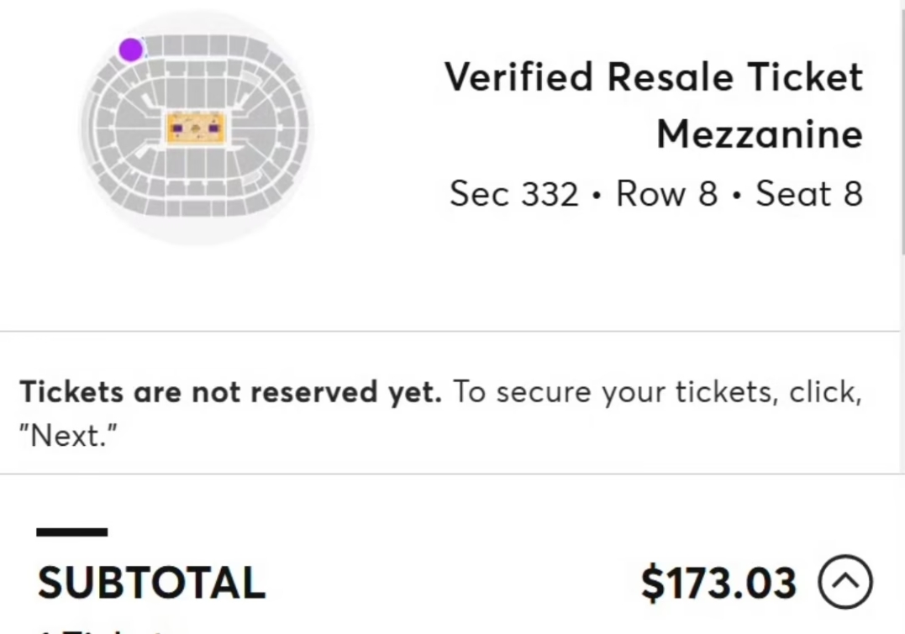Click the purple seat location marker
The width and height of the screenshot is (905, 634).
point(130,50)
